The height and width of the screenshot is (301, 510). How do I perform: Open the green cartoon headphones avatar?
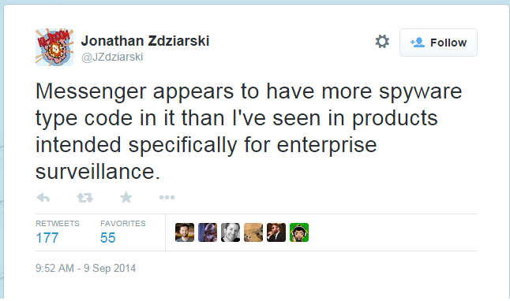(299, 232)
